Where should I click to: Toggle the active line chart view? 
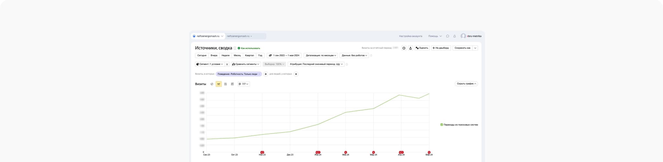[x=219, y=84]
